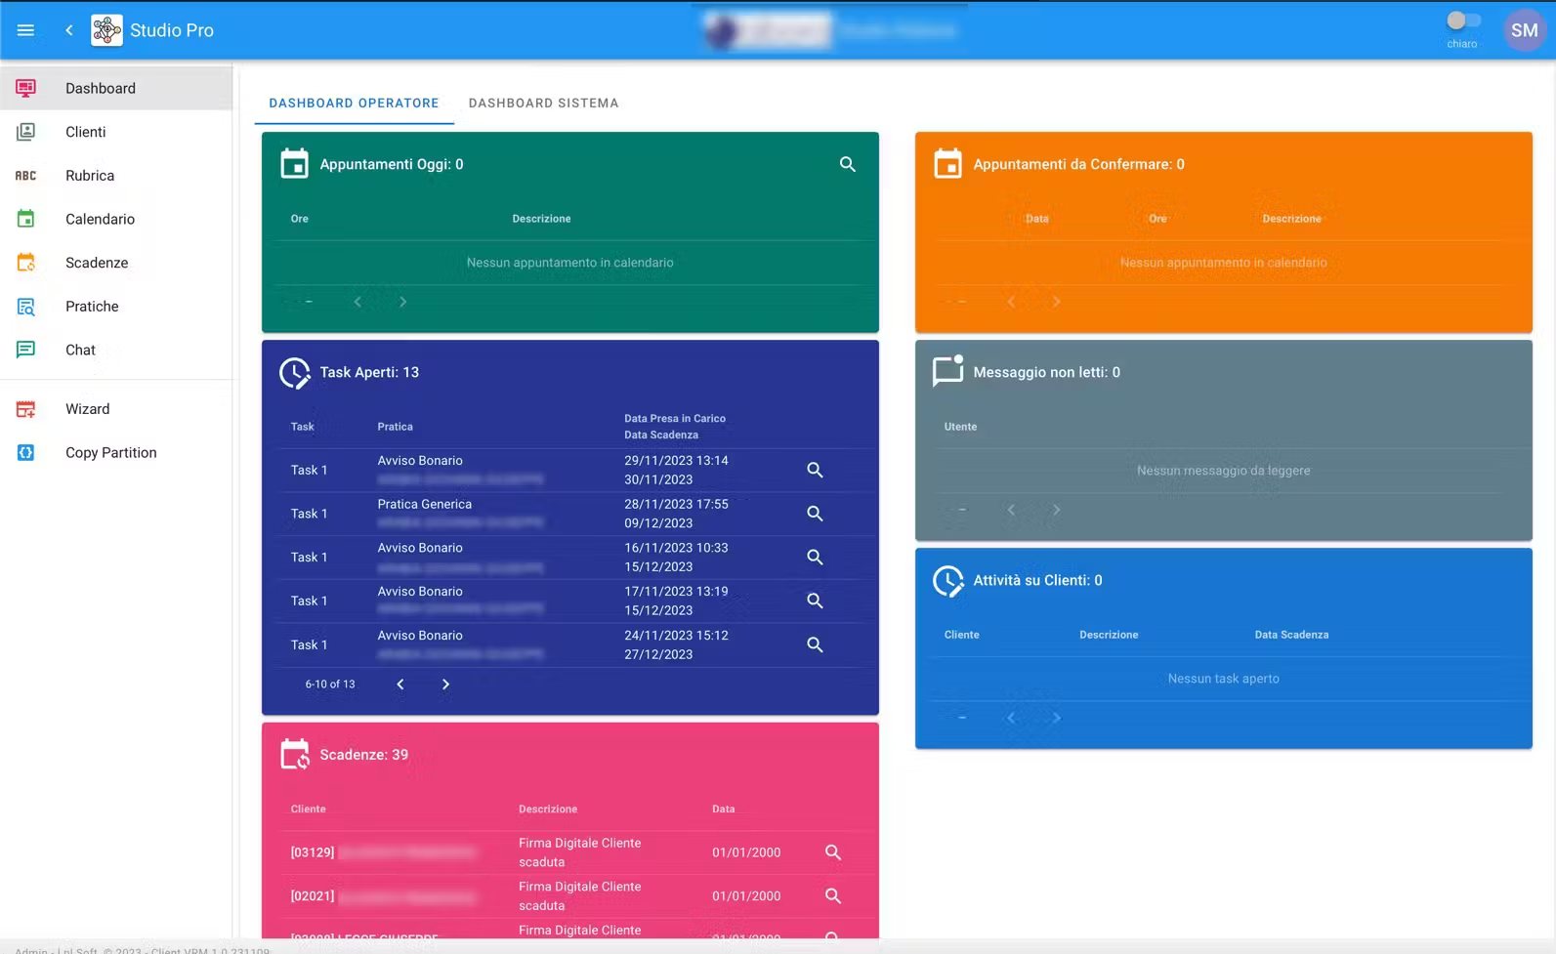
Task: Open task Pratica Generica details
Action: point(815,514)
